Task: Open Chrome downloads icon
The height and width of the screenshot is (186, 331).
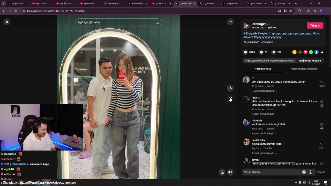Action: click(x=309, y=11)
